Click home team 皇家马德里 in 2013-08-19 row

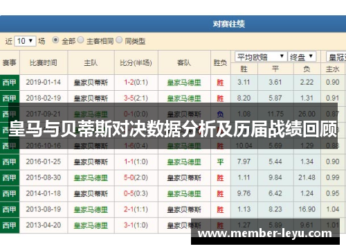coord(91,209)
